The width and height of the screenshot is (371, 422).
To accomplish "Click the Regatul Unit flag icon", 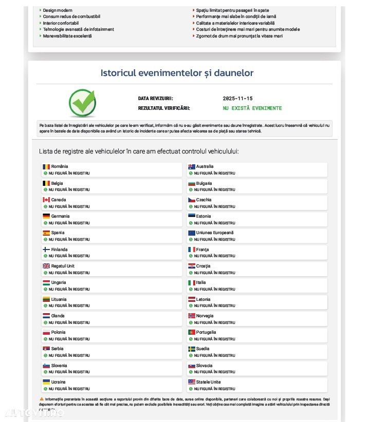I will click(46, 266).
